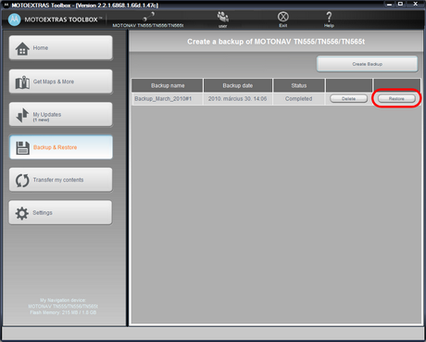The width and height of the screenshot is (426, 342).
Task: Click the Transfer my contents sync icon
Action: coord(22,181)
